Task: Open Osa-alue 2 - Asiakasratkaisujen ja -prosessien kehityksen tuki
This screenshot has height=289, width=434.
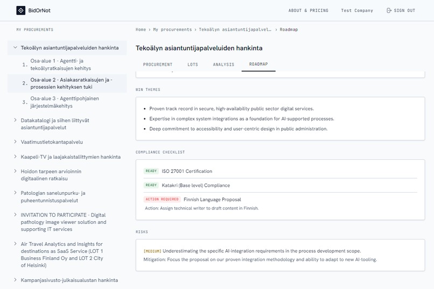Action: click(72, 83)
